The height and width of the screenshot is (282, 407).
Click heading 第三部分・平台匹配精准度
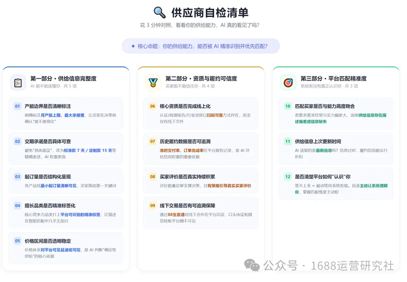[334, 79]
